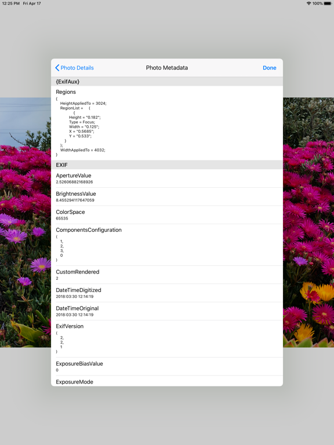Image resolution: width=334 pixels, height=445 pixels.
Task: Tap the Done button
Action: (x=269, y=68)
